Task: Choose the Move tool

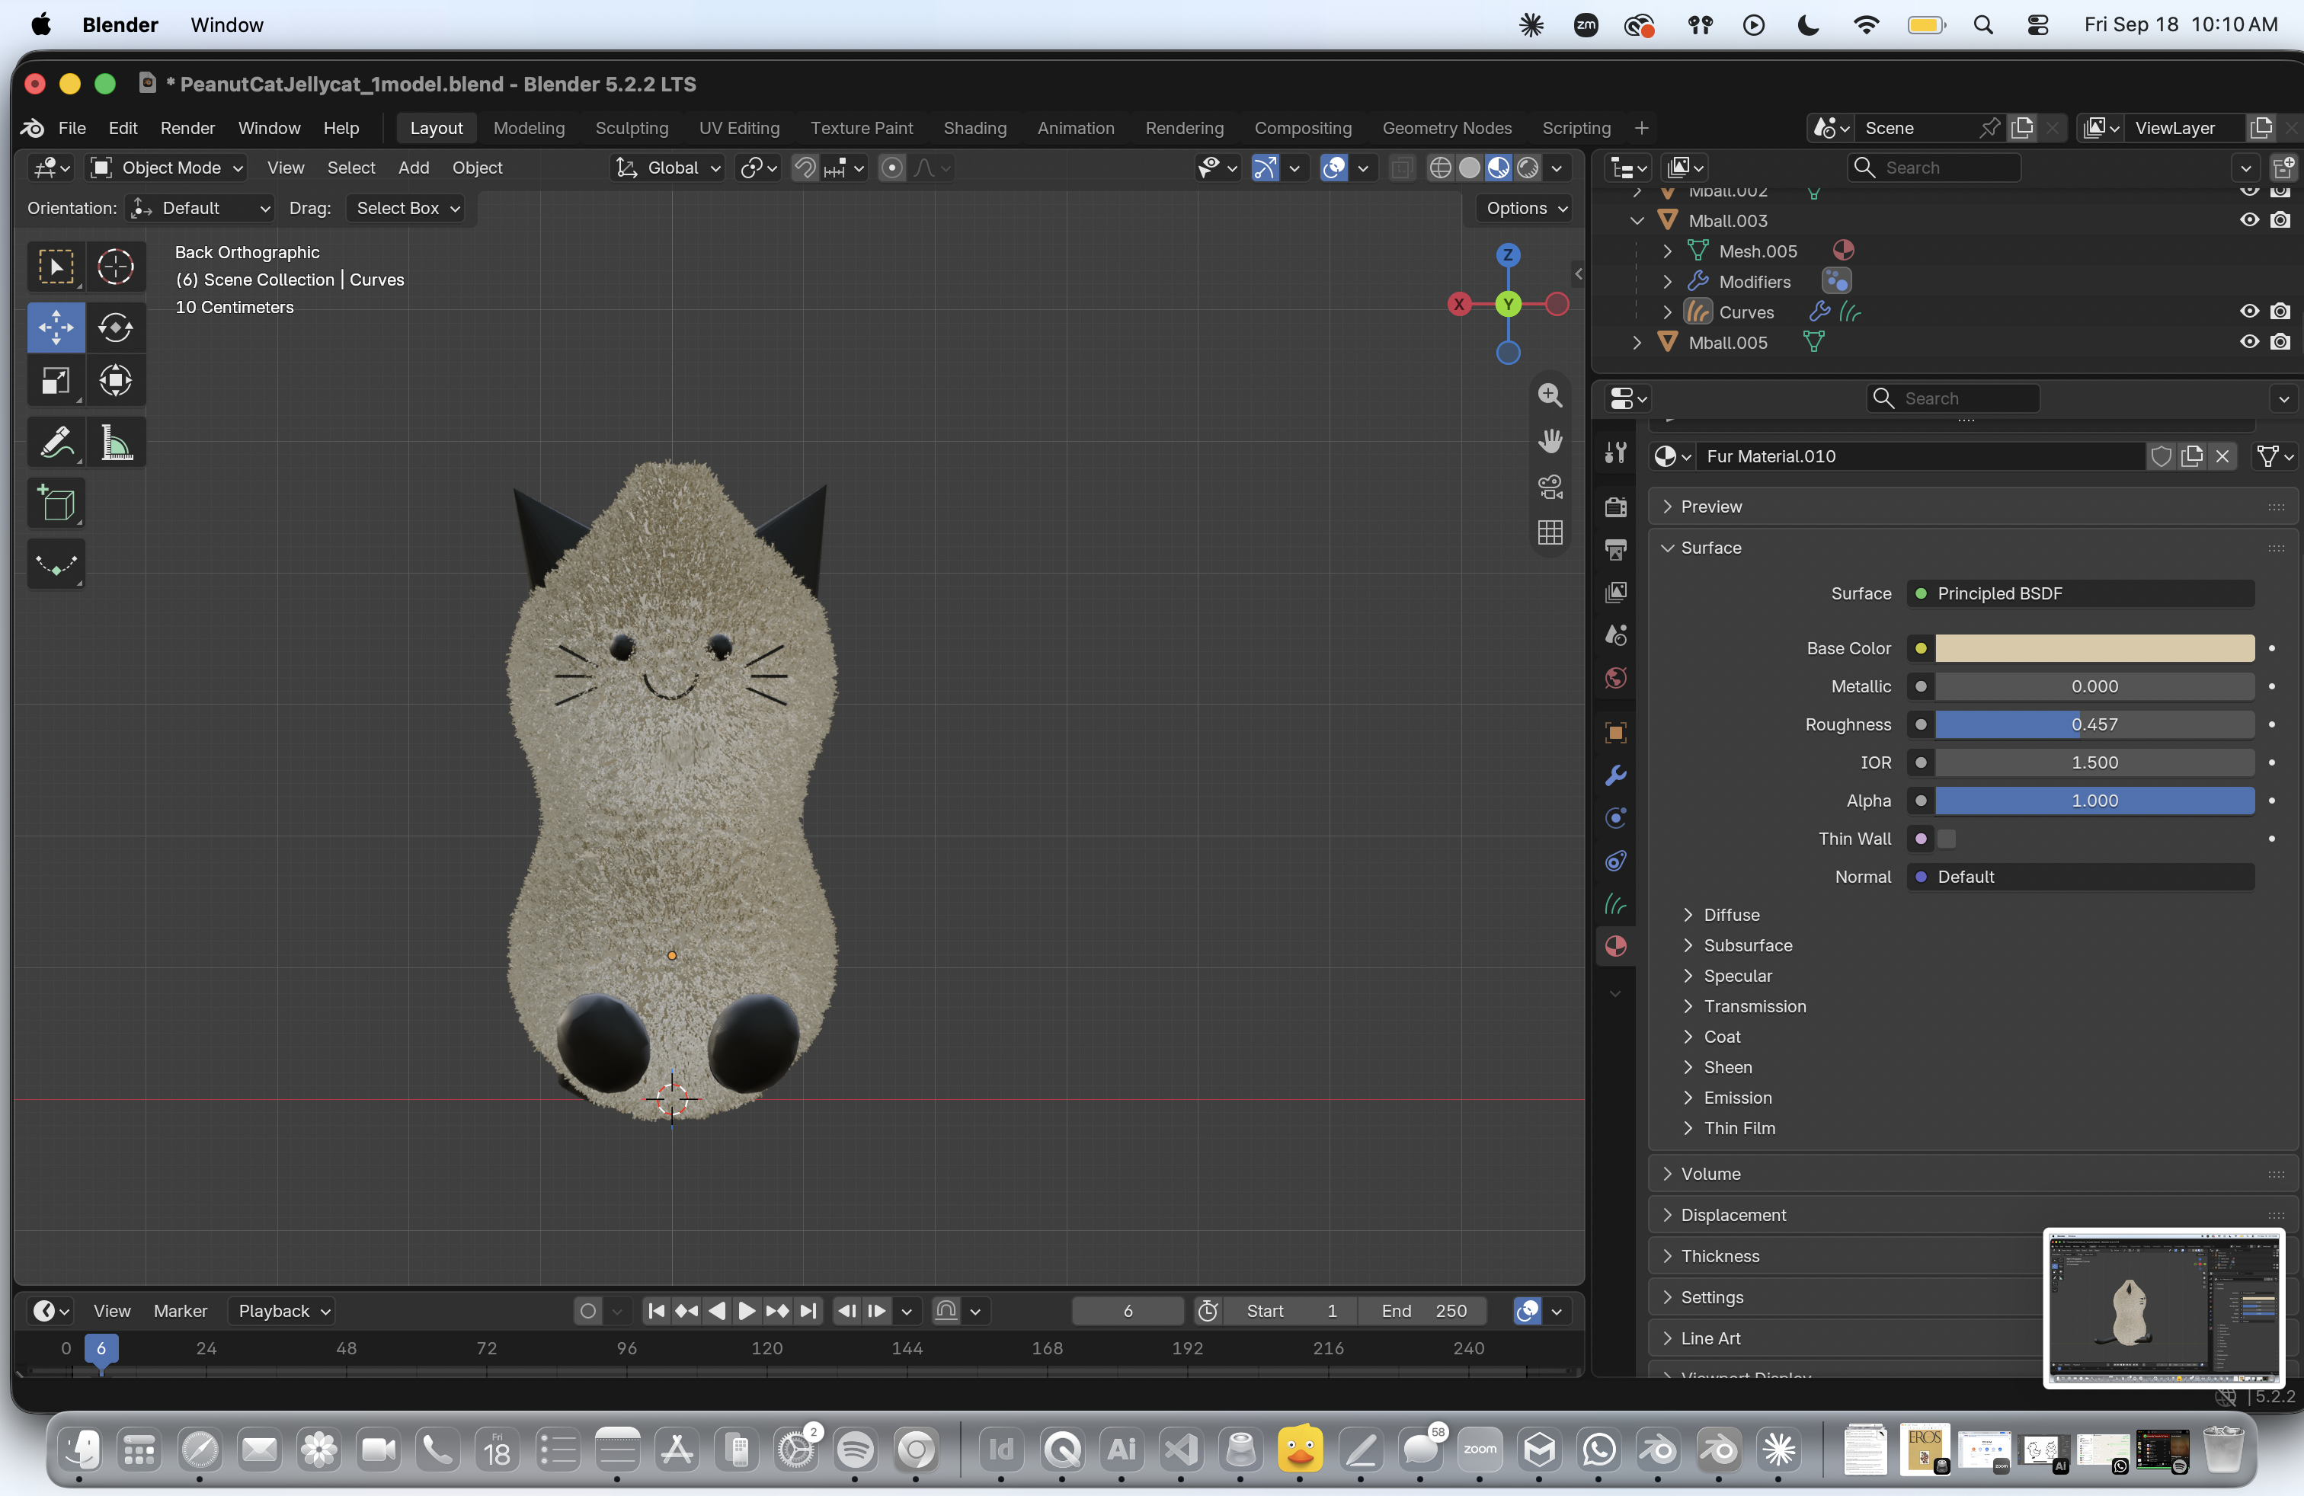Action: 56,327
